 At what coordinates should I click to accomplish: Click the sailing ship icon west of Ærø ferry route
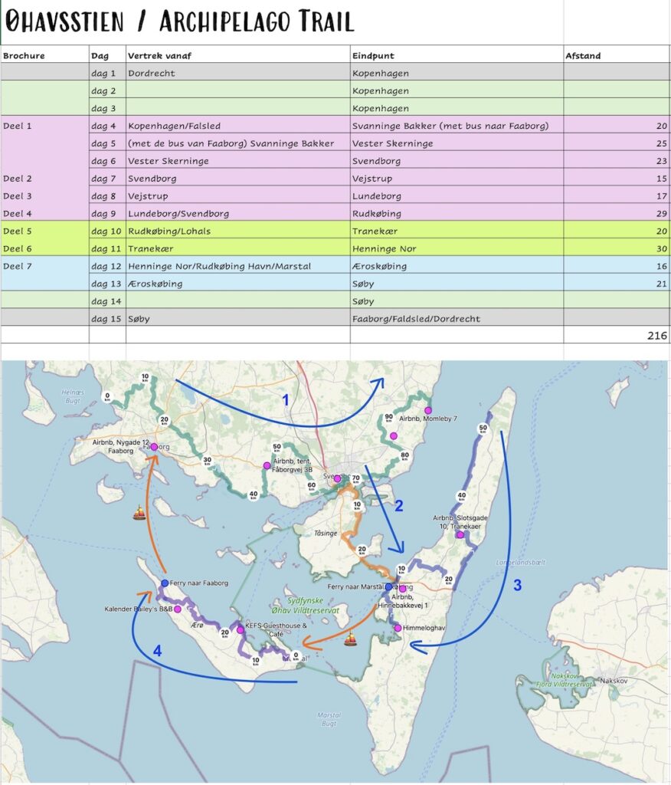(139, 512)
